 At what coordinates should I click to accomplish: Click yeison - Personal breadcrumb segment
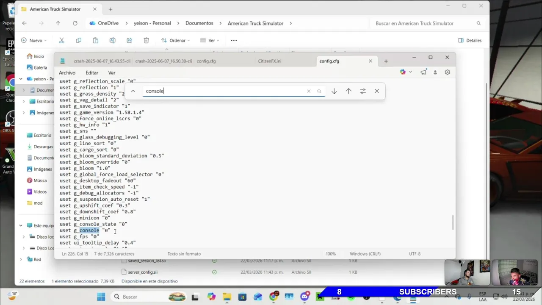(x=152, y=23)
